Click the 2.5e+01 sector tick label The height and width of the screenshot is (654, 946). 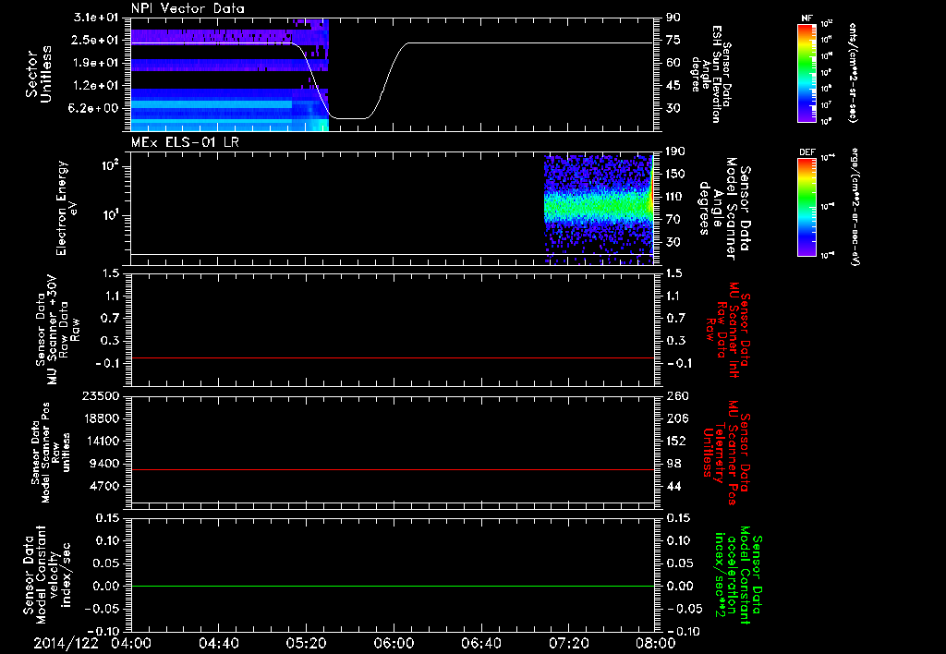point(95,41)
